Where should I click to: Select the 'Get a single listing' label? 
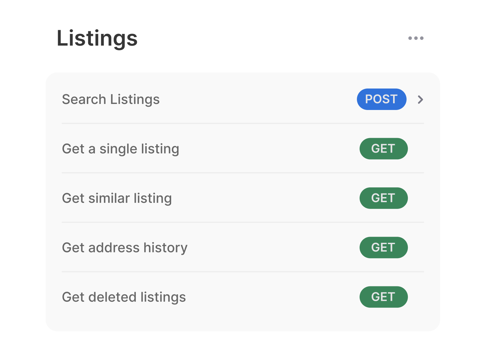click(120, 149)
